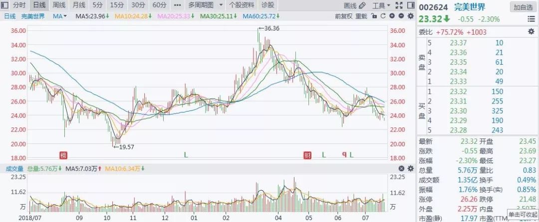
Task: Select the 5分 period tab
Action: pos(98,5)
